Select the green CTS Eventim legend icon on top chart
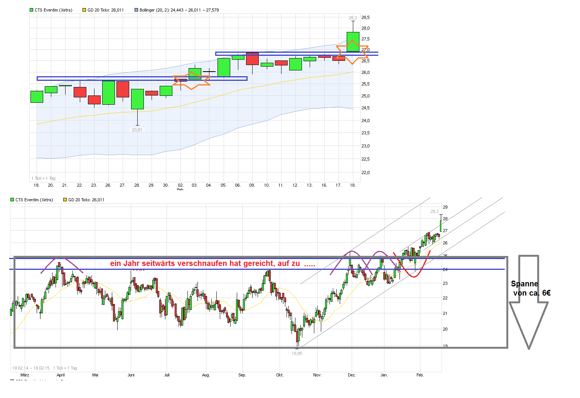The width and height of the screenshot is (580, 398). point(31,10)
